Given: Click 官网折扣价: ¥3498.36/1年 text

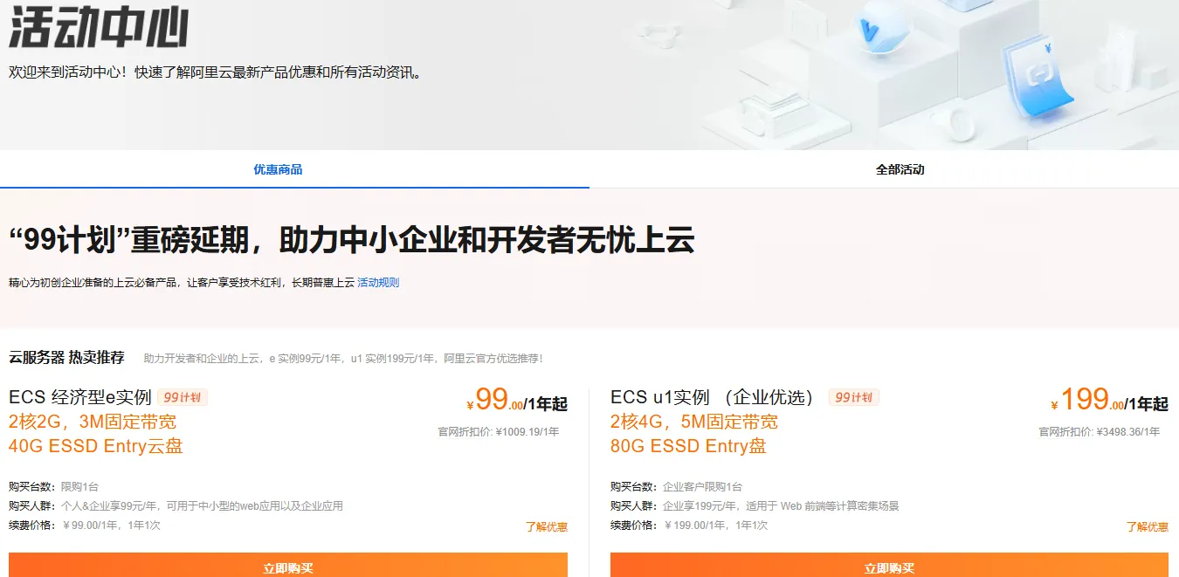Looking at the screenshot, I should point(1100,431).
